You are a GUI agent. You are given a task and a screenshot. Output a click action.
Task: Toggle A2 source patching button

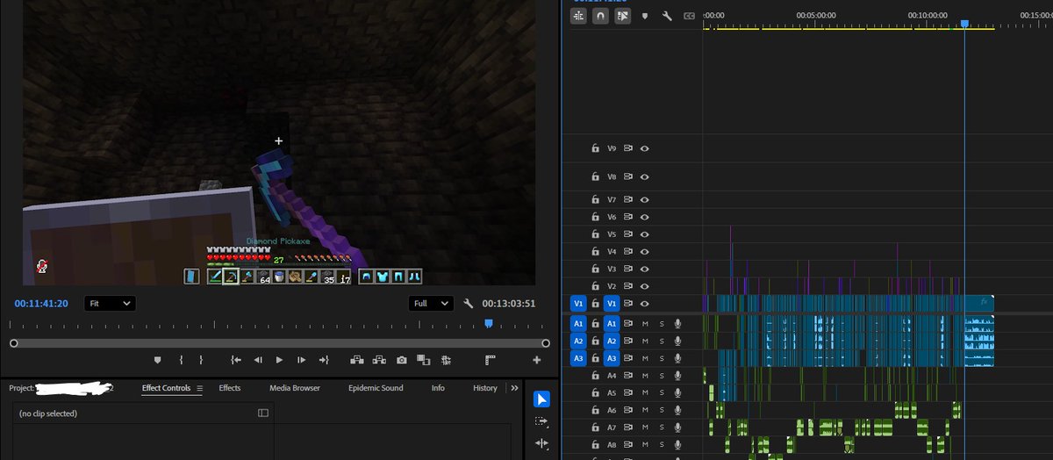578,341
